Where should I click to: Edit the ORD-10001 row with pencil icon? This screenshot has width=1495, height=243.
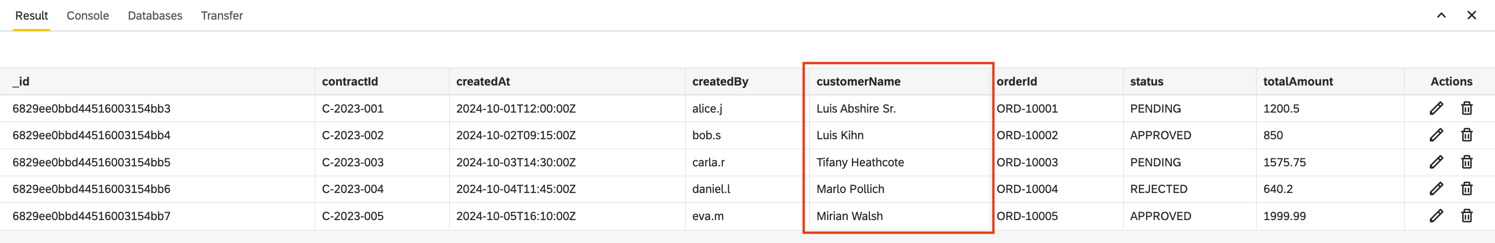(1436, 108)
